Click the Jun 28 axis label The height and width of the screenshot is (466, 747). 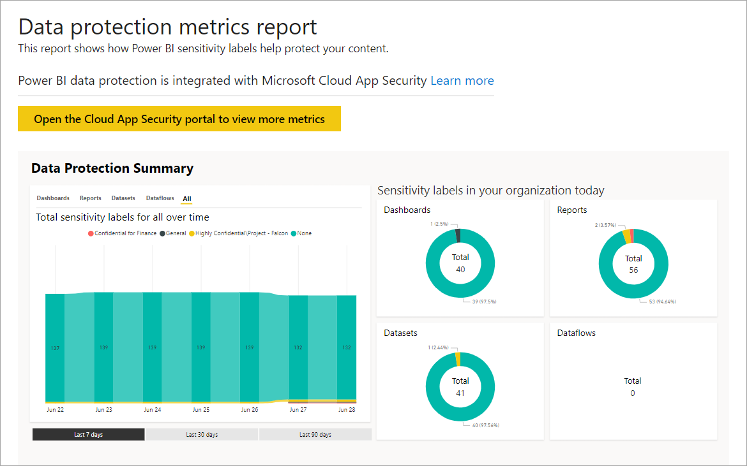tap(347, 409)
